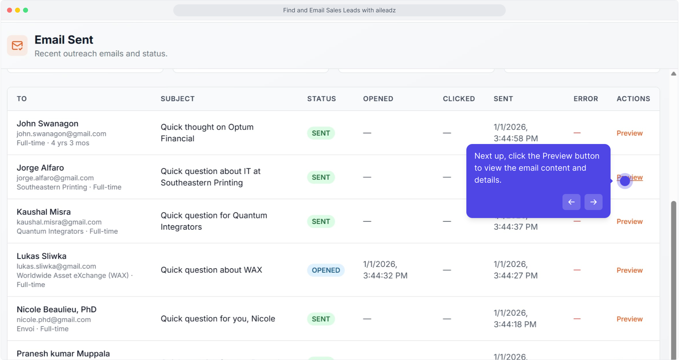The image size is (679, 360).
Task: Preview Nicole Beaulieu's email
Action: click(x=629, y=319)
